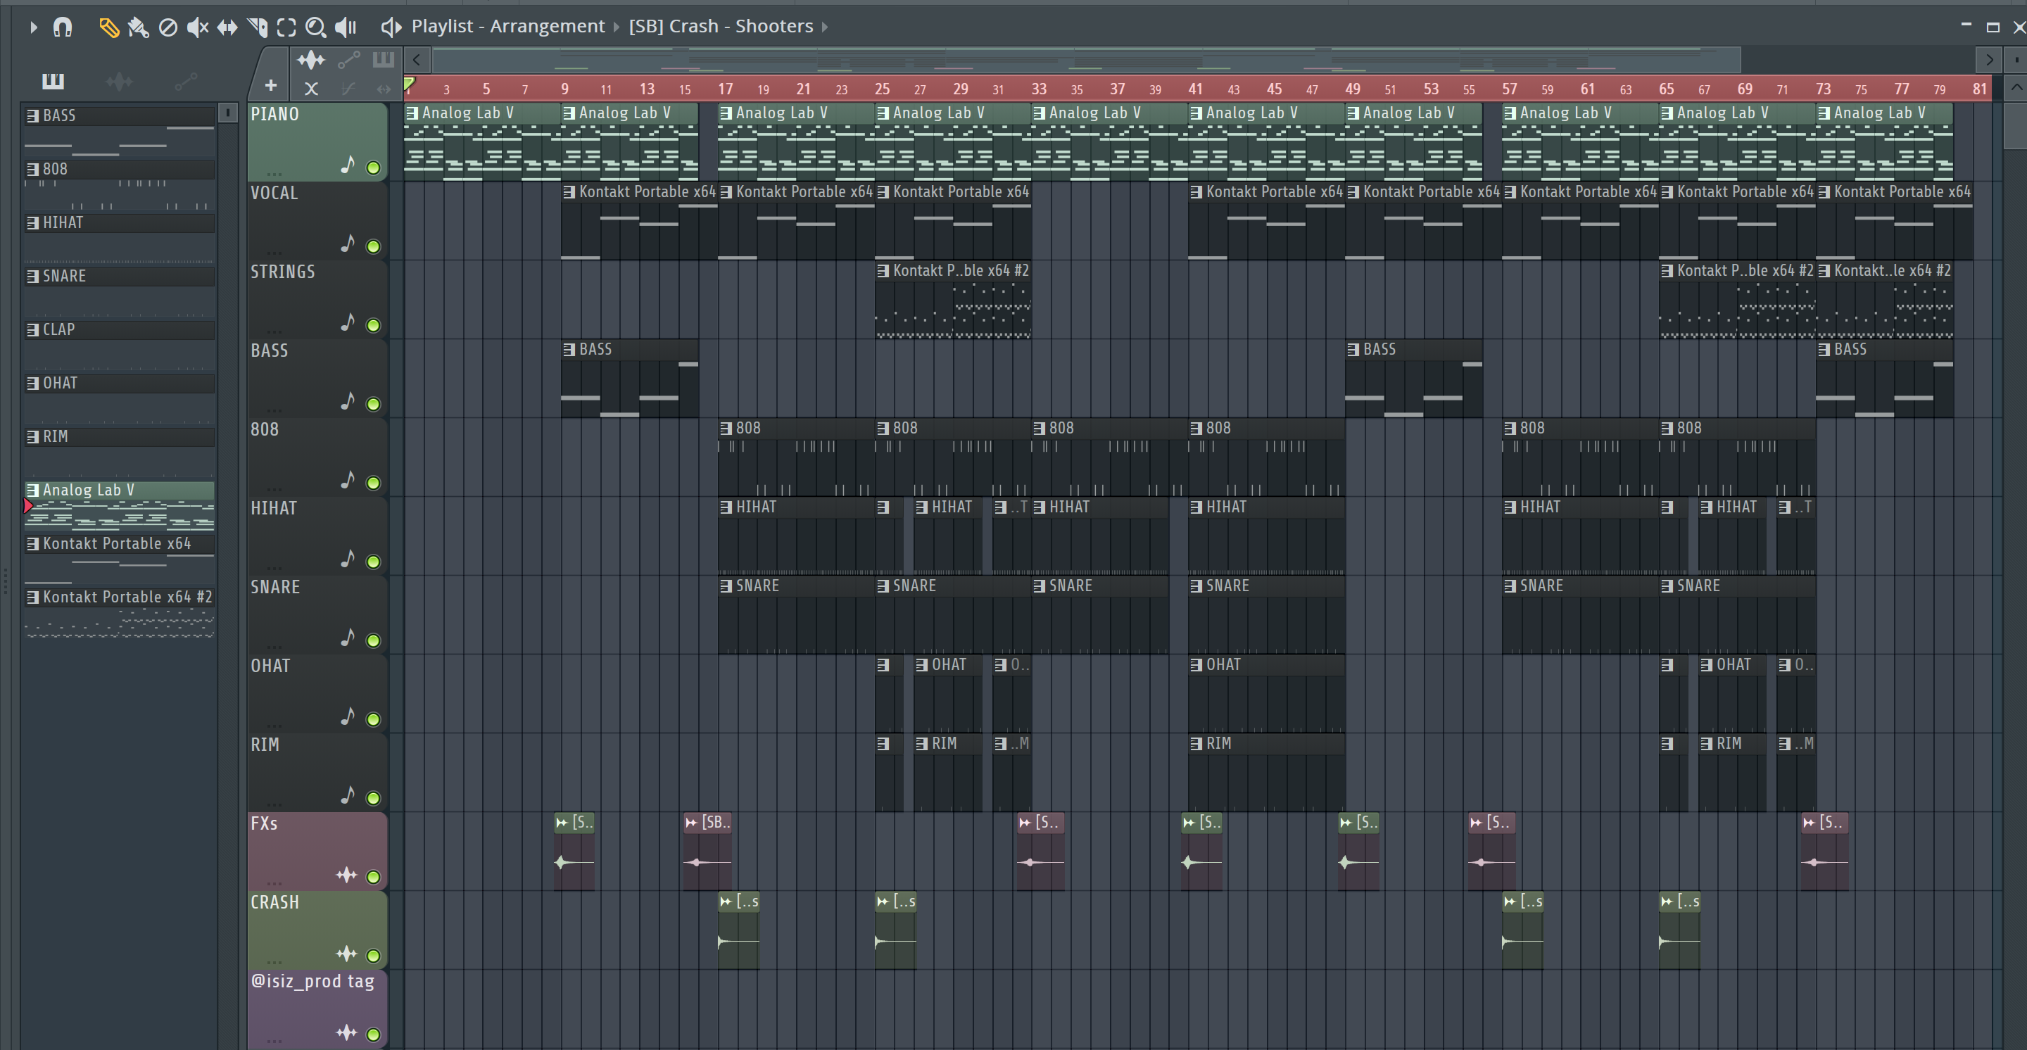Click the X clip option icon
This screenshot has height=1050, width=2027.
pos(312,89)
